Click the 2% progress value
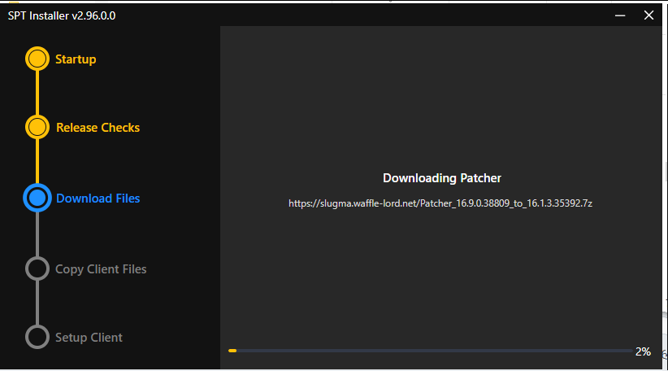The width and height of the screenshot is (668, 371). click(x=643, y=351)
